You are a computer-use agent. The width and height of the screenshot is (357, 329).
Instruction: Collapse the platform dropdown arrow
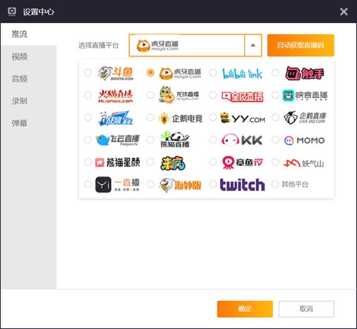pos(253,45)
